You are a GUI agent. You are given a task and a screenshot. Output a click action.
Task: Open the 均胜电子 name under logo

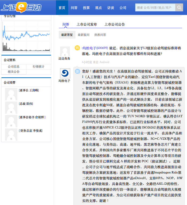(64, 81)
